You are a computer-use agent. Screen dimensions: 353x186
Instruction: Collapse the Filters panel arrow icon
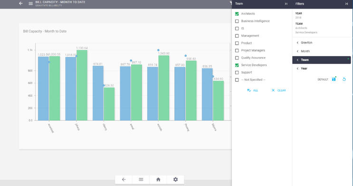click(x=346, y=4)
